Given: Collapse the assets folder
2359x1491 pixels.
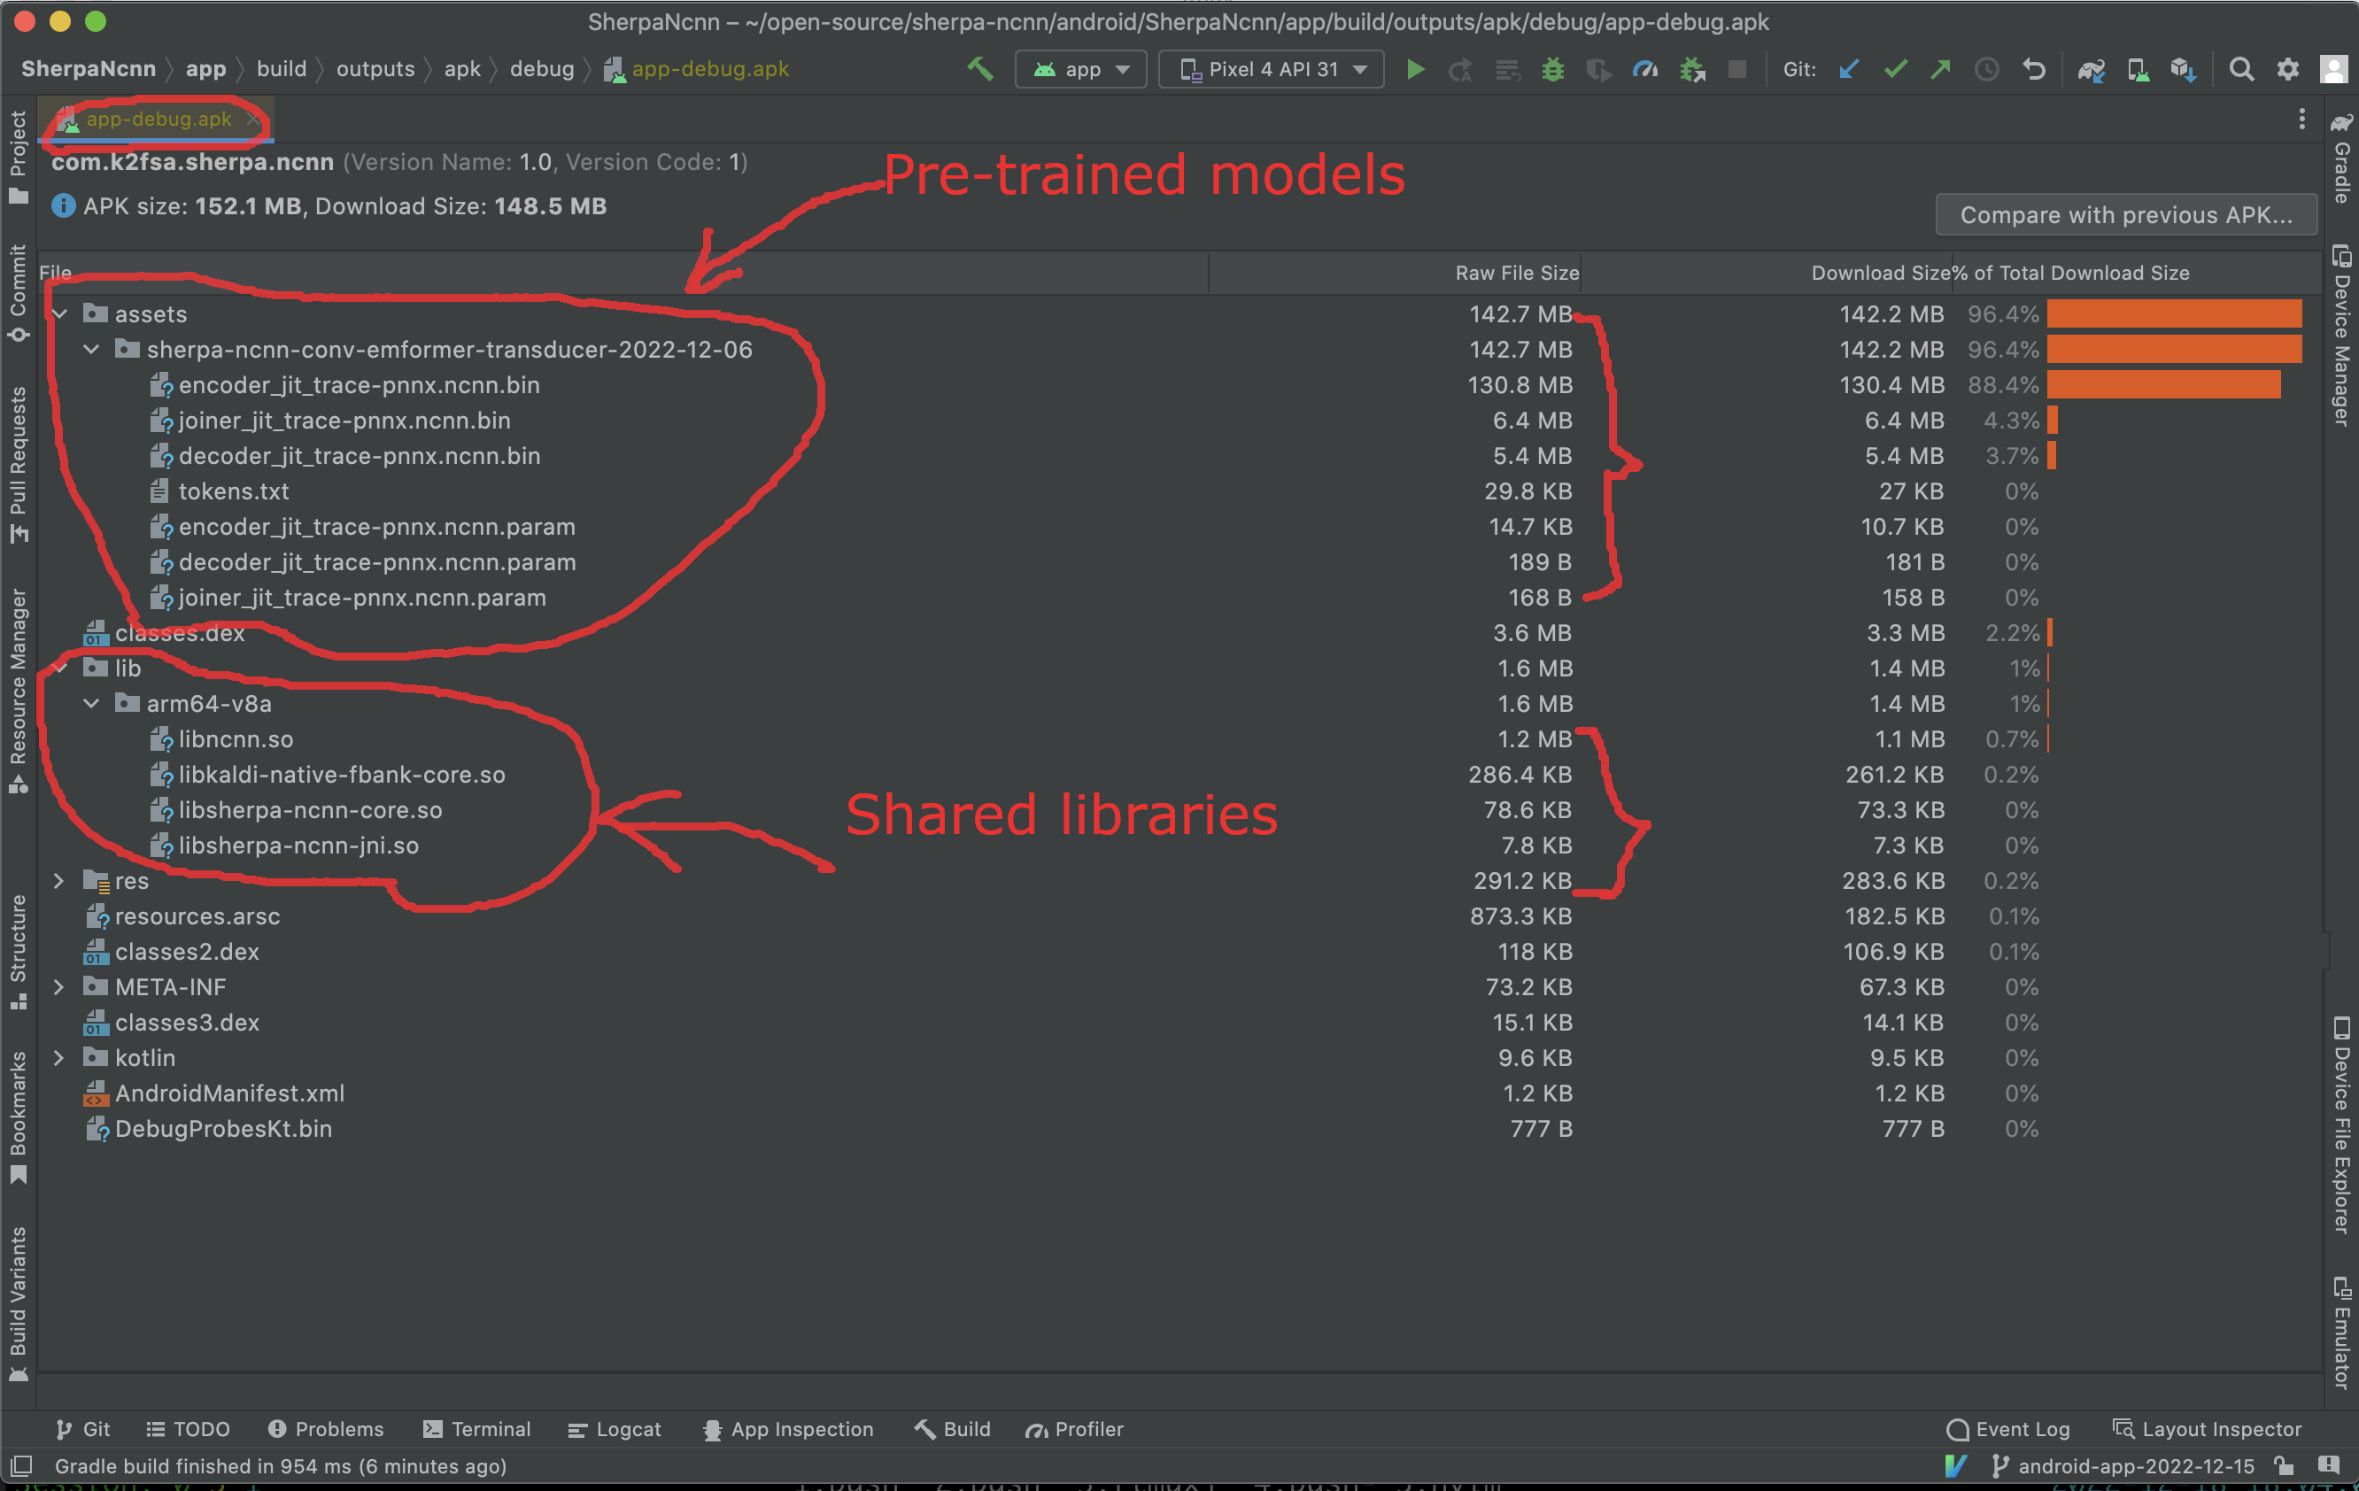Looking at the screenshot, I should (61, 314).
